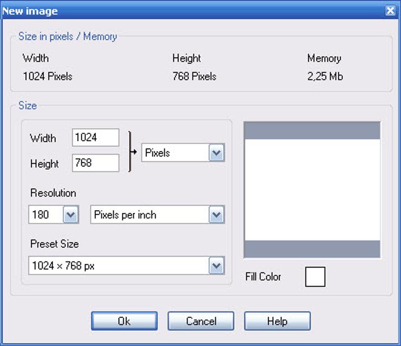Close the New image dialog
This screenshot has height=346, width=401.
click(x=390, y=11)
